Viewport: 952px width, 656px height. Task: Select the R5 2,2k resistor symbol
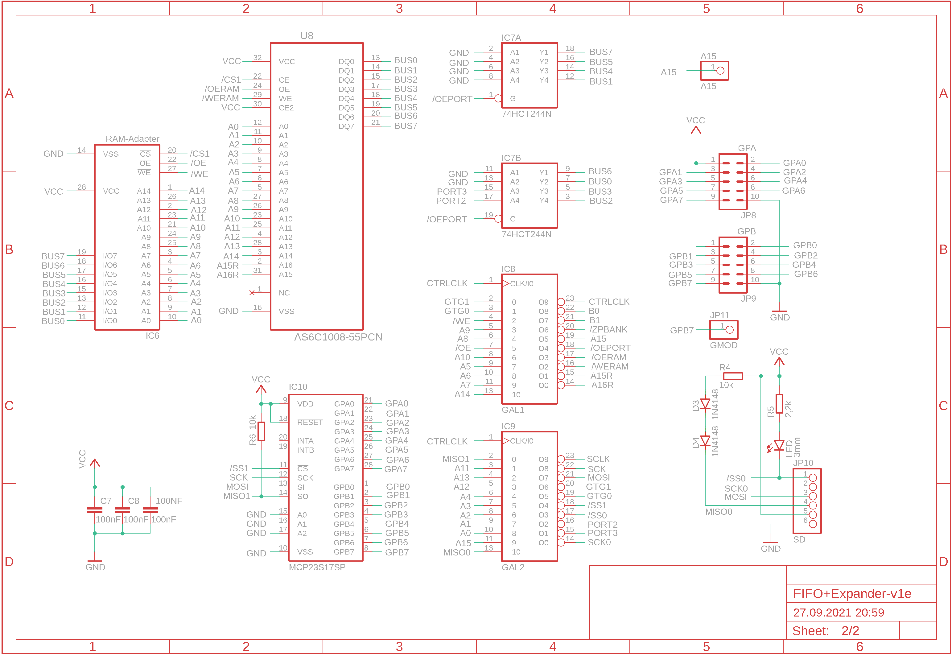coord(779,403)
